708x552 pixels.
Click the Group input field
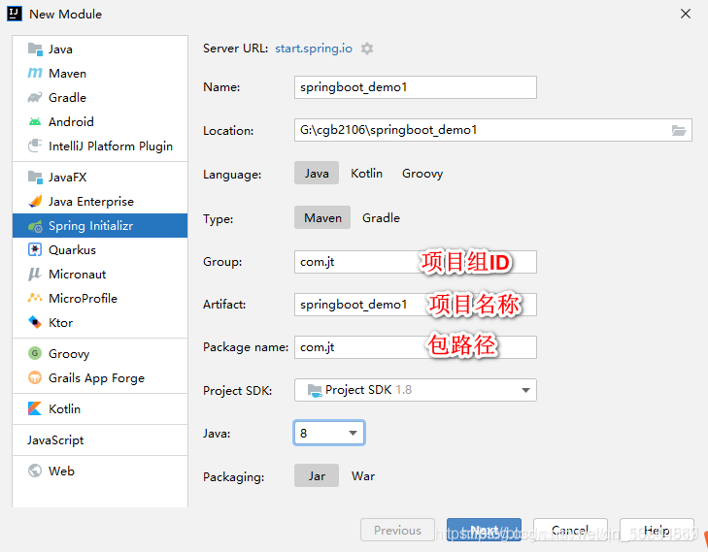(x=416, y=262)
